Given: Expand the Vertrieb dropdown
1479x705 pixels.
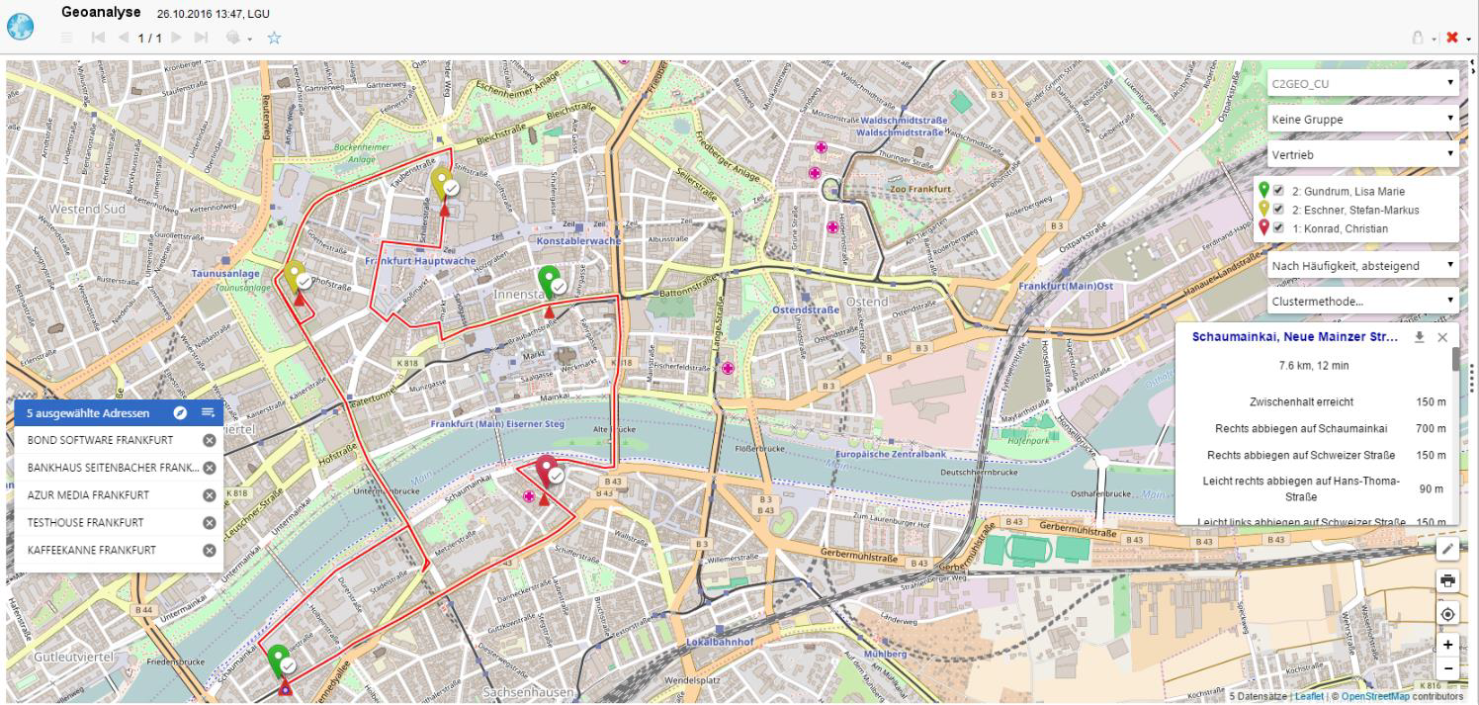Looking at the screenshot, I should (1363, 155).
